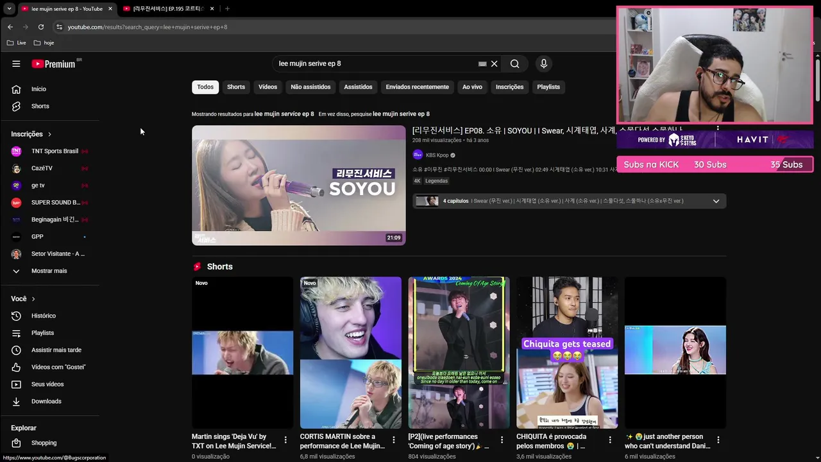Activate voice search microphone
This screenshot has width=821, height=462.
click(x=543, y=64)
